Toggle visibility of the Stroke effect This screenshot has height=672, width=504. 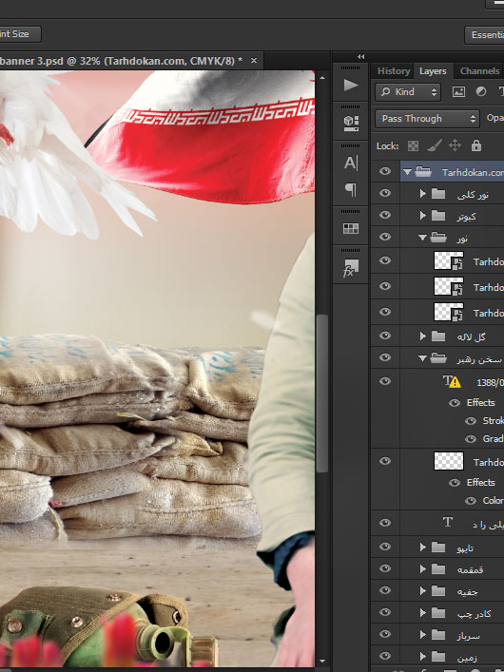tap(471, 421)
